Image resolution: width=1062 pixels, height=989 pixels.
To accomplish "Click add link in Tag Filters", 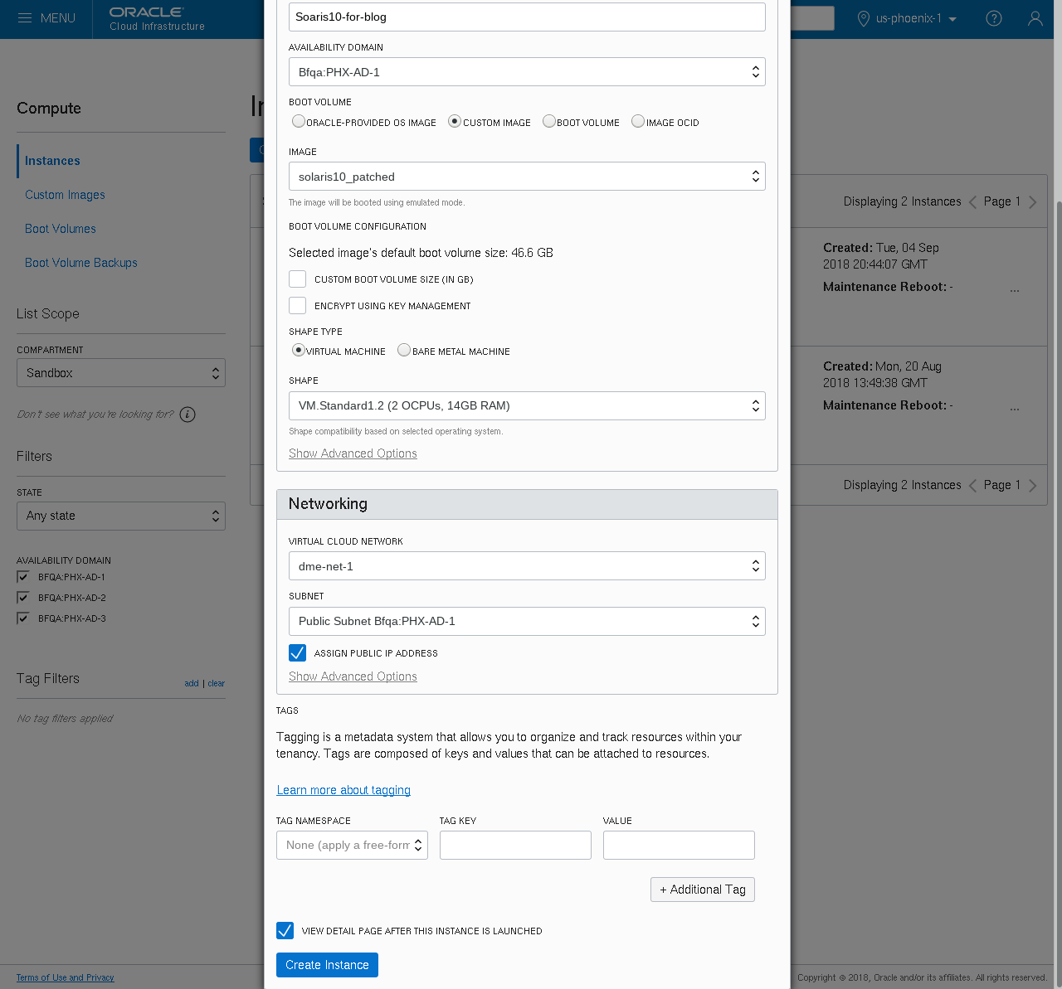I will click(192, 683).
